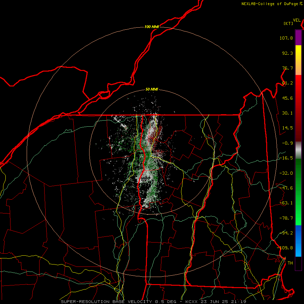Click the "[KT]" units label
Screen dimensions: 304x304
pos(288,23)
